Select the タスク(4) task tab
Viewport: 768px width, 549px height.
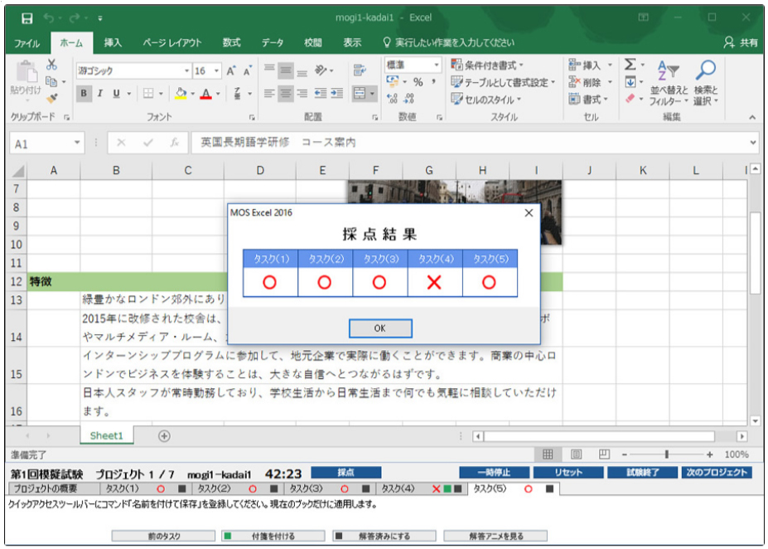tap(421, 488)
